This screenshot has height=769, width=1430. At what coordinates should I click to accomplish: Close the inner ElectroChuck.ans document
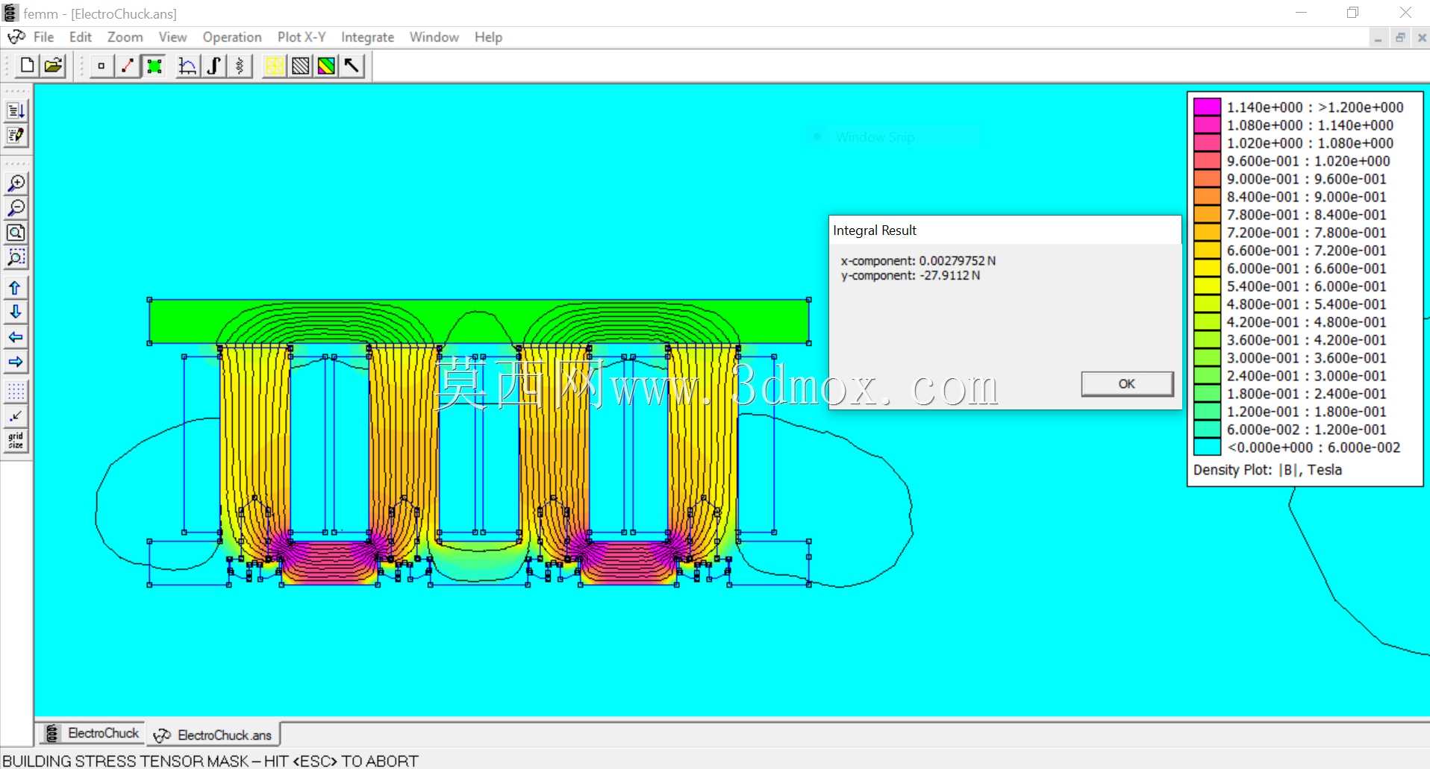(x=1422, y=38)
